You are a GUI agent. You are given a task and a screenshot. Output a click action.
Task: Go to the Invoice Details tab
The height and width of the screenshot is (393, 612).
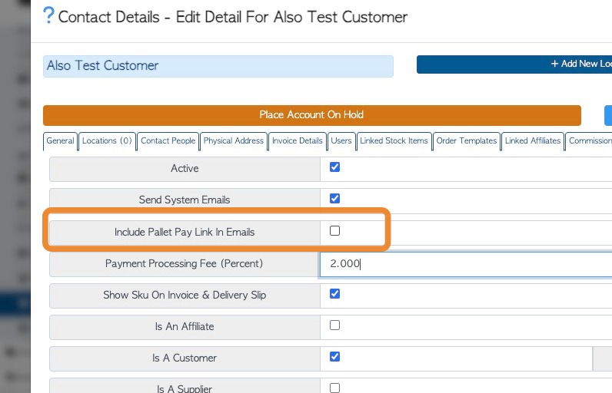pos(297,141)
